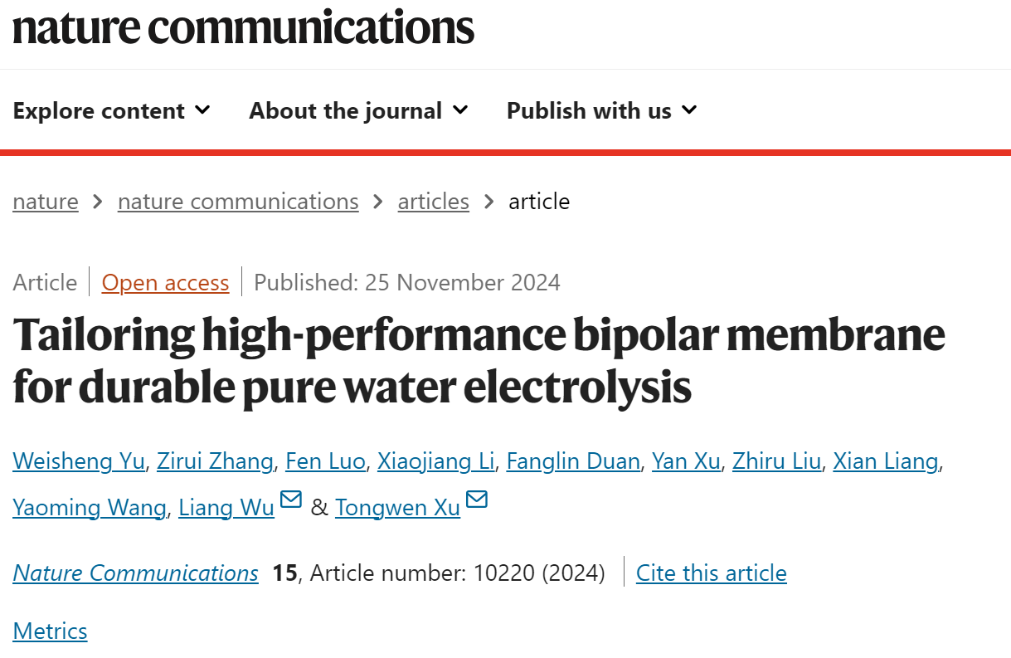1011x658 pixels.
Task: Select author Fen Luo
Action: coord(325,461)
